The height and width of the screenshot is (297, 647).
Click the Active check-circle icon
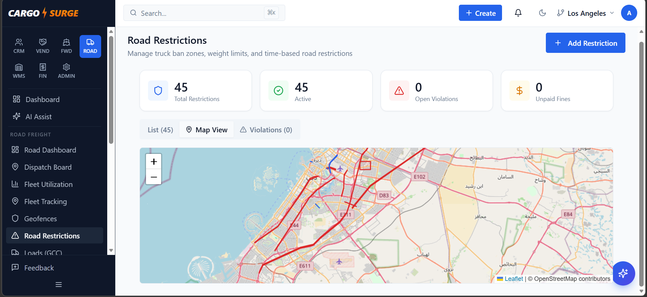click(278, 91)
